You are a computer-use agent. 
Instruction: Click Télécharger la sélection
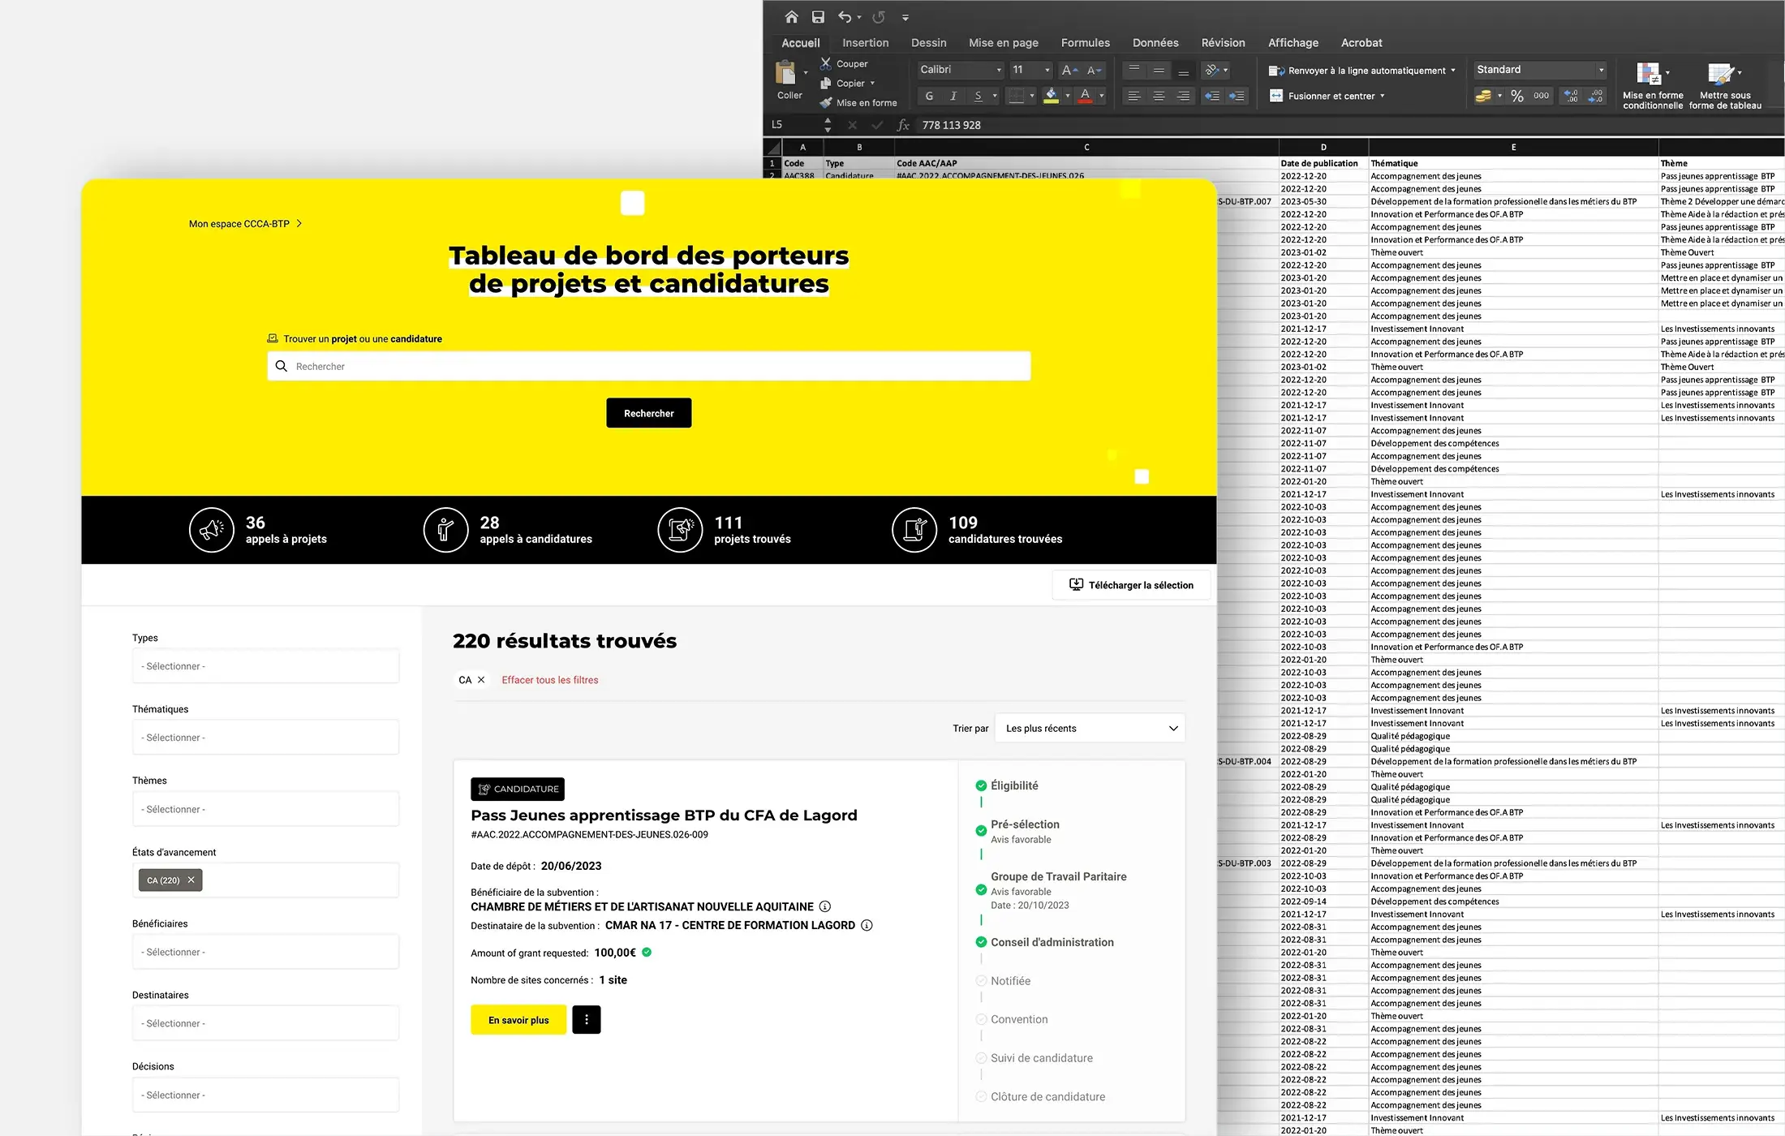(1131, 585)
